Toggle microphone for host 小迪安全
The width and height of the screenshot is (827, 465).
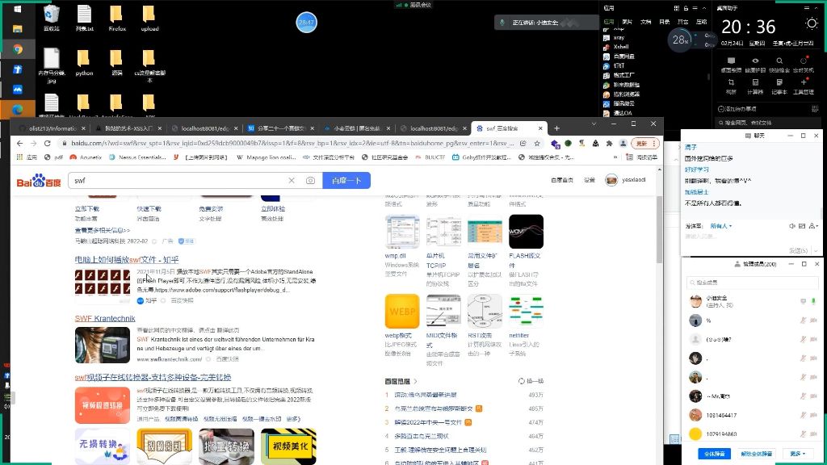click(813, 301)
